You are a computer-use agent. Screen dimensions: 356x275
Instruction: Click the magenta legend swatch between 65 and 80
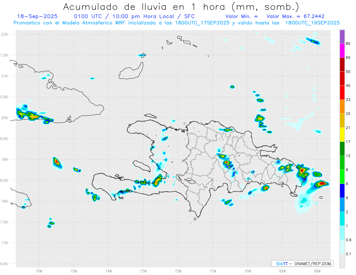[342, 51]
